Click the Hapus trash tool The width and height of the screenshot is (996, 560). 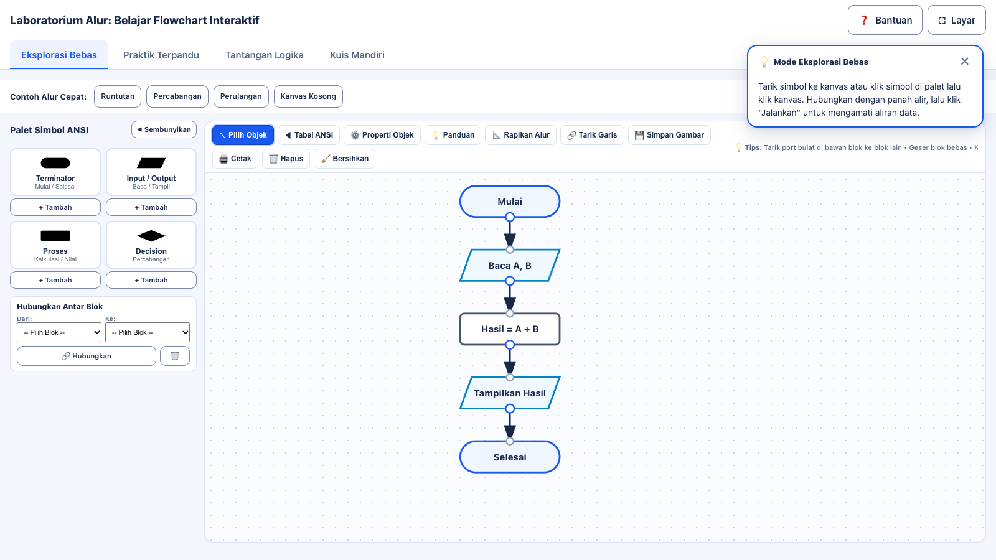point(286,159)
